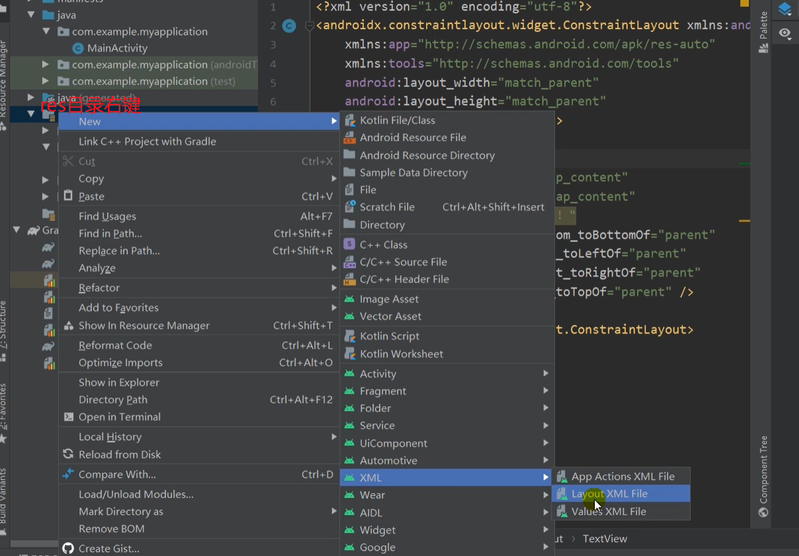The height and width of the screenshot is (556, 799).
Task: Select Scratch File entry
Action: [x=447, y=207]
